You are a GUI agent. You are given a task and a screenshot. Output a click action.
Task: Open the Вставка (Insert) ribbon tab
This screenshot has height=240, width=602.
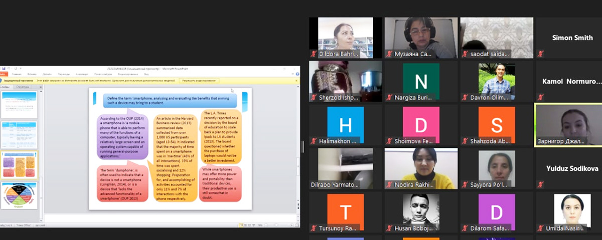[x=32, y=74]
